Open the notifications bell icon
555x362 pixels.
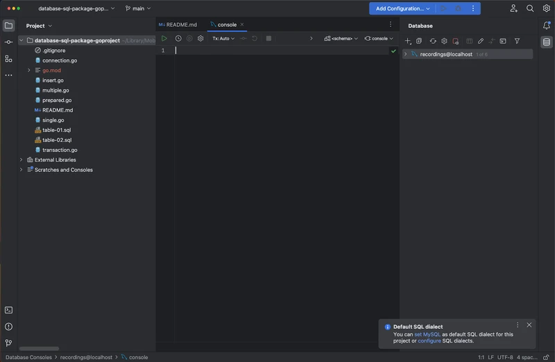point(547,26)
